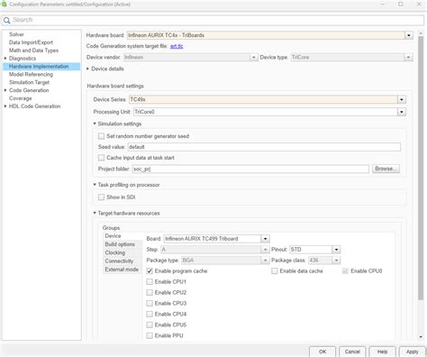Image resolution: width=427 pixels, height=357 pixels.
Task: Click the Cancel button
Action: coord(352,352)
